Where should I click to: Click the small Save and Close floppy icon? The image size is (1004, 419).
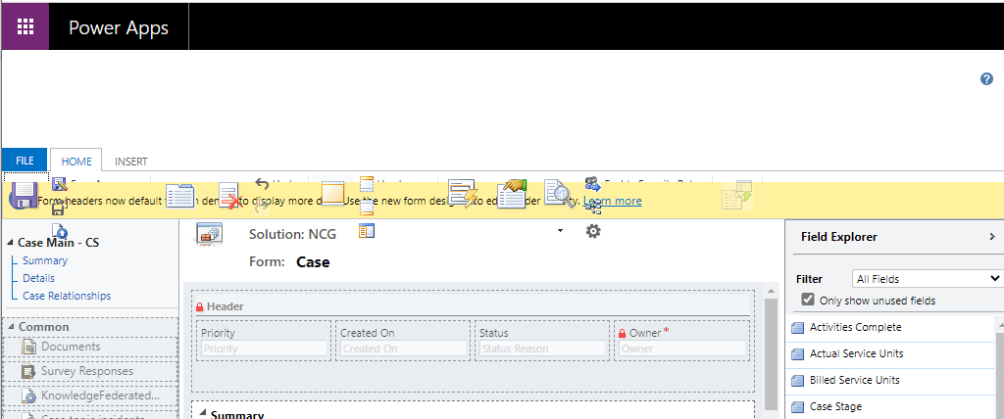pyautogui.click(x=58, y=209)
